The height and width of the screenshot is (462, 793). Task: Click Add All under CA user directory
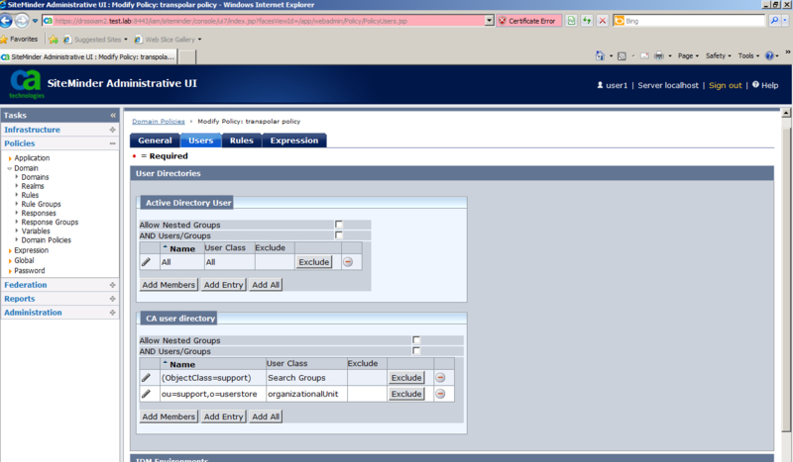pos(266,416)
